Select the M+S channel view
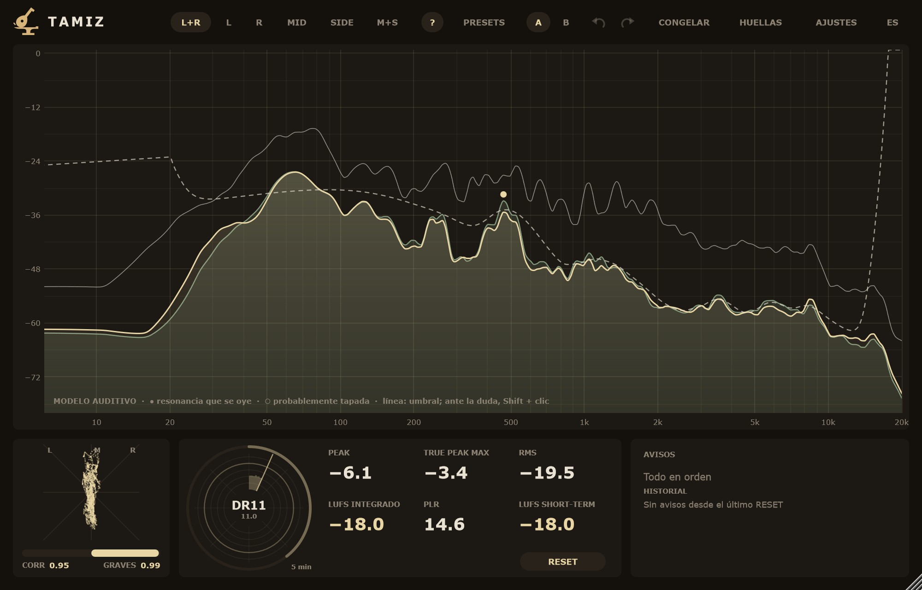 387,22
